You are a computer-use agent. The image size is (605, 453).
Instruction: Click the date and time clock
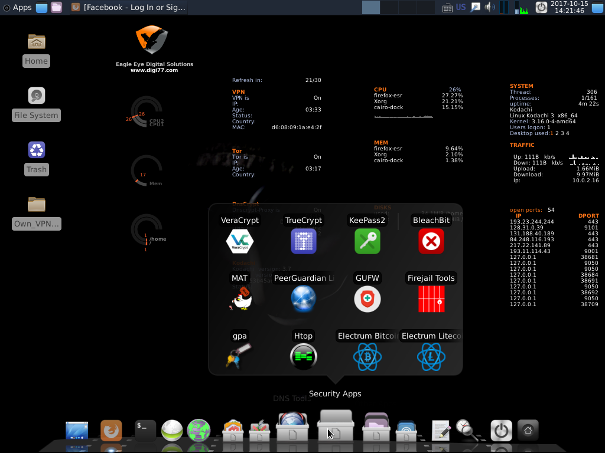point(570,7)
